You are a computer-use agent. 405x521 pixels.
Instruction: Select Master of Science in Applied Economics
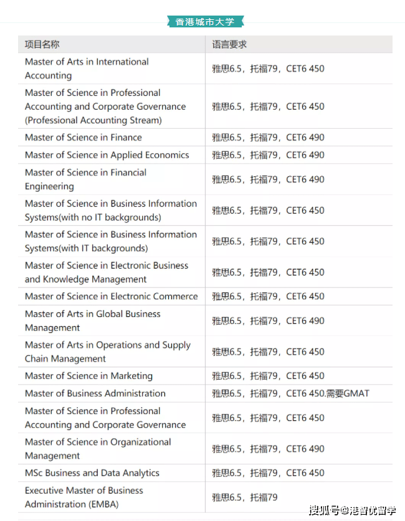coord(107,155)
